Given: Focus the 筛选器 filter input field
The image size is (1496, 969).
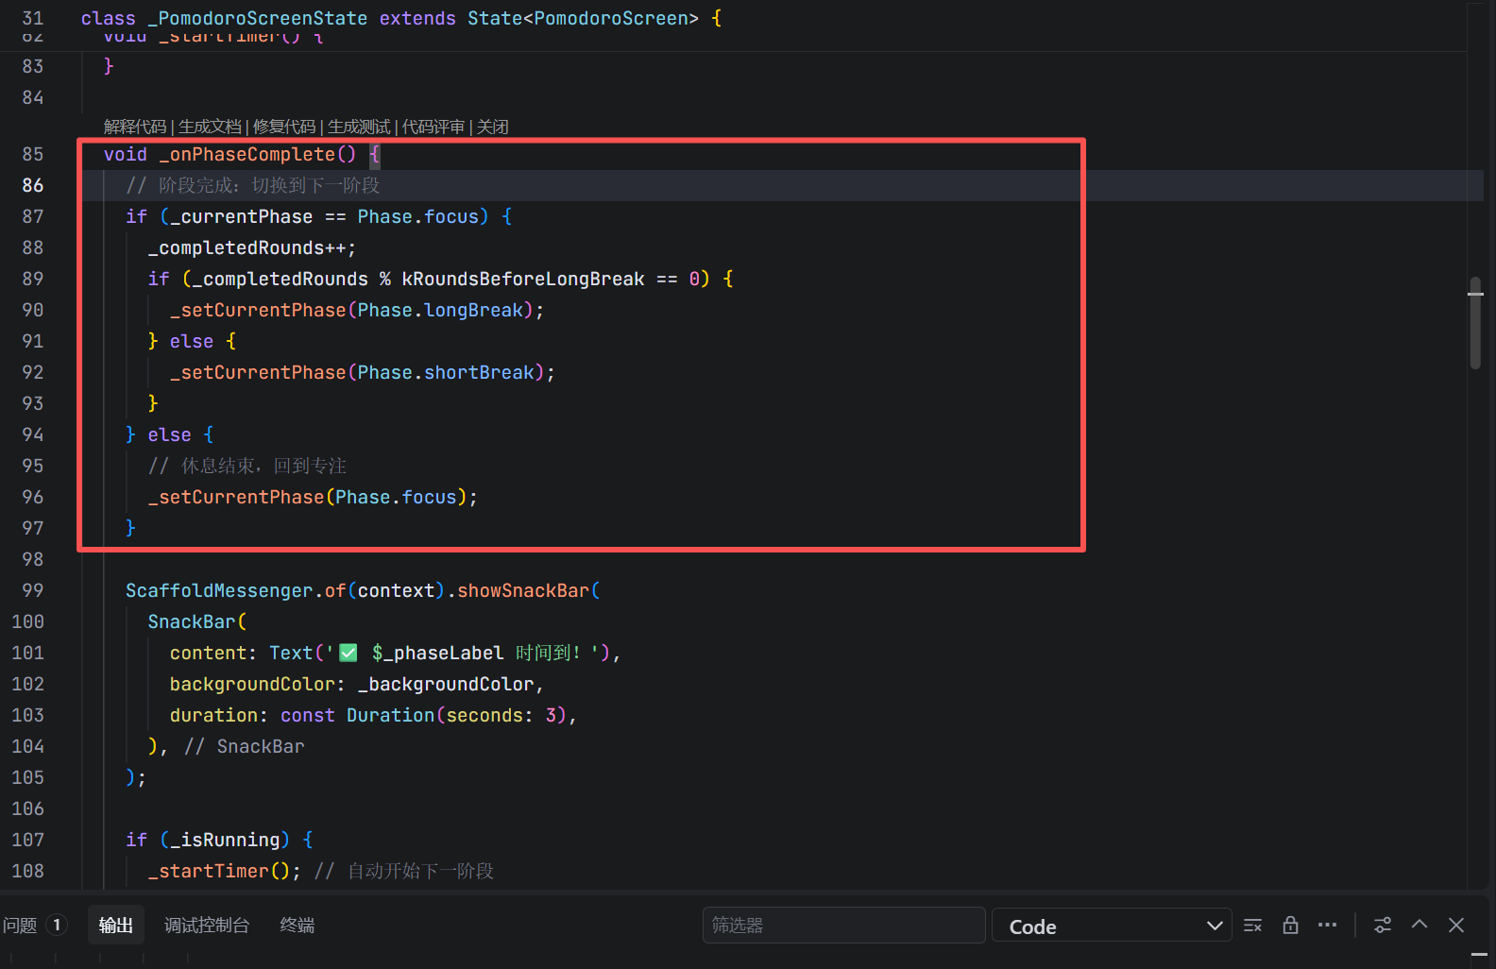Looking at the screenshot, I should pos(843,926).
